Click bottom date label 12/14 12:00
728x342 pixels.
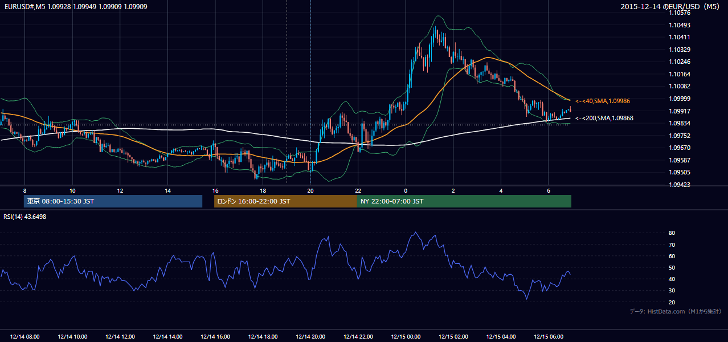120,337
